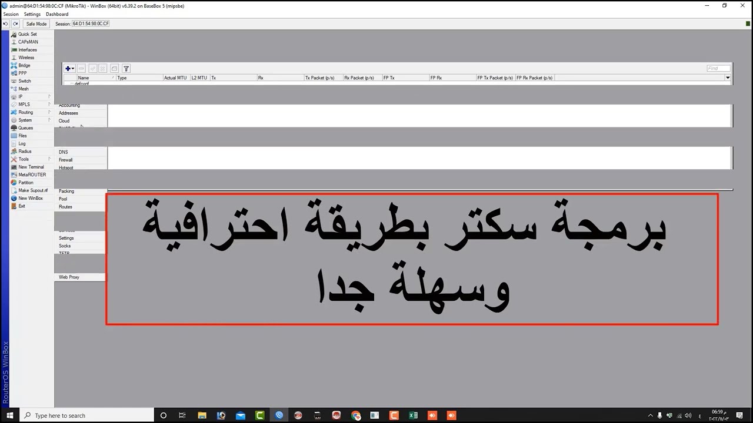Click the Redo arrow in the toolbar

(16, 23)
